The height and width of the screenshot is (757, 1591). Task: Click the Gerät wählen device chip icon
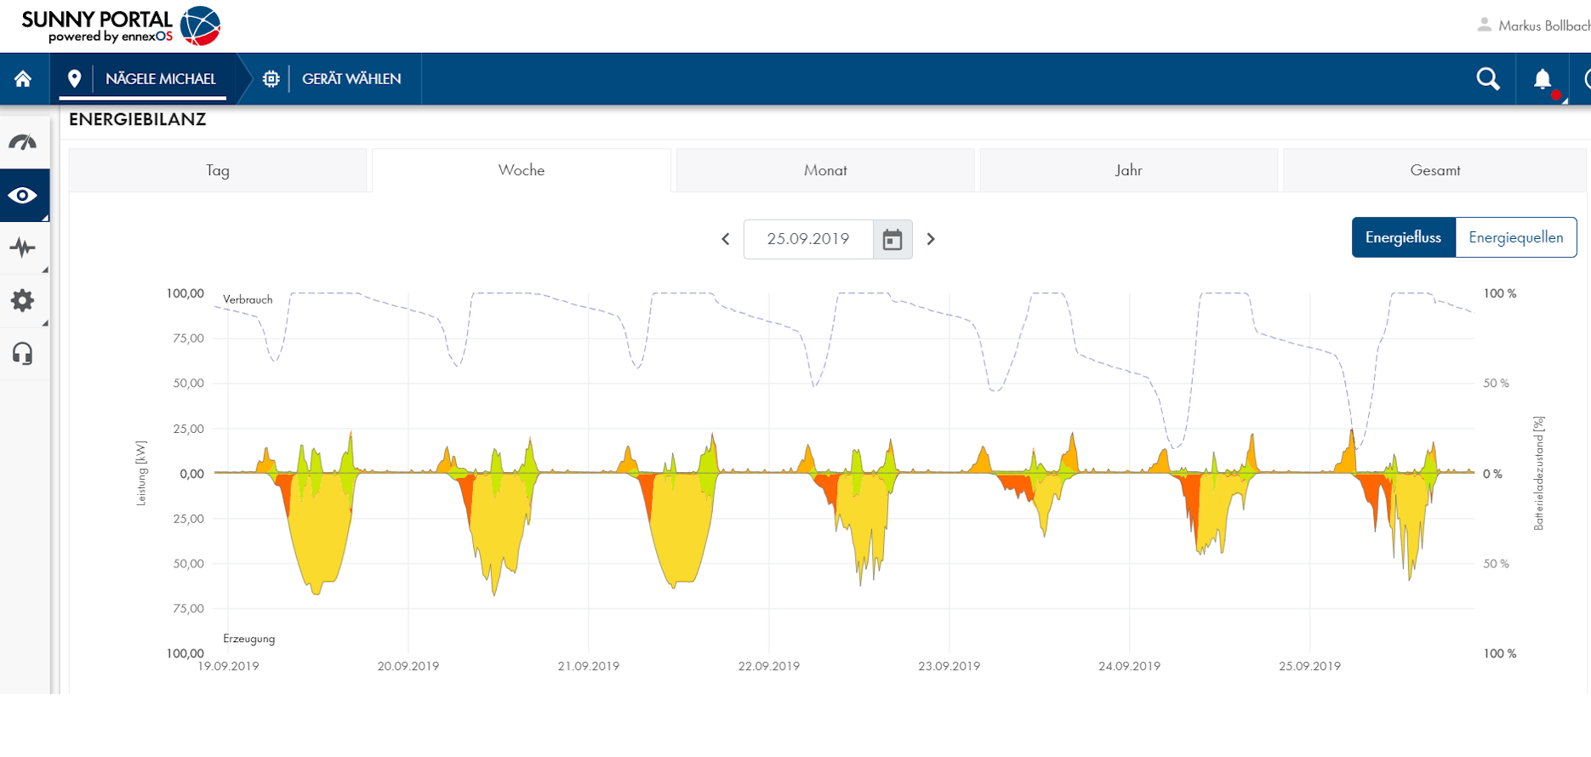pos(271,79)
